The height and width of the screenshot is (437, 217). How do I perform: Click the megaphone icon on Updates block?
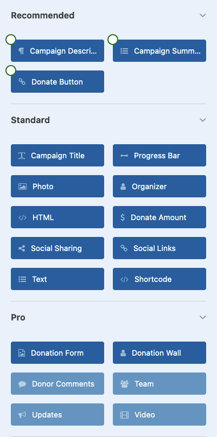pyautogui.click(x=22, y=415)
